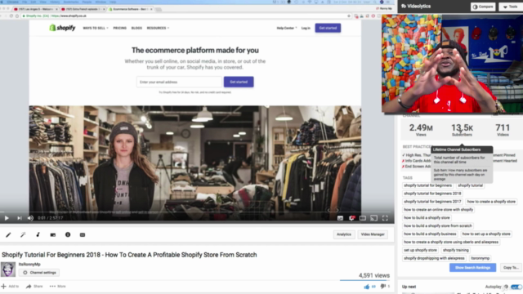Image resolution: width=523 pixels, height=294 pixels.
Task: Click Get started beside email field
Action: (x=239, y=82)
